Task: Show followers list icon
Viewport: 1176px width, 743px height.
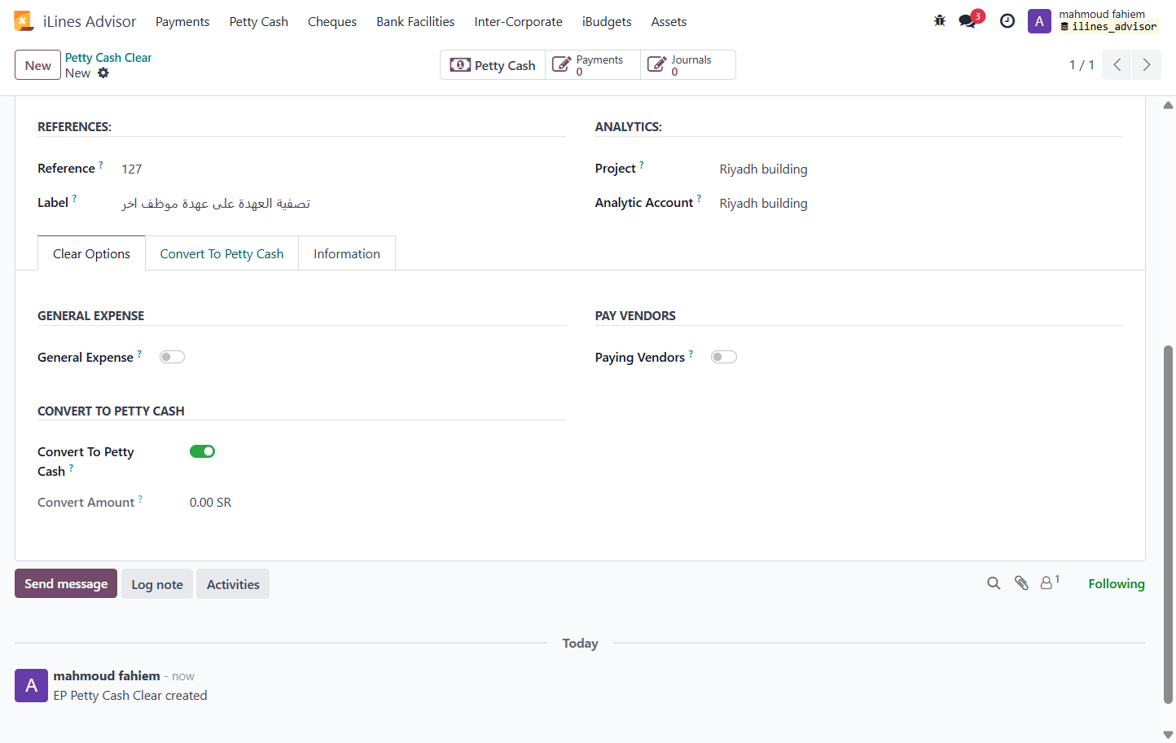Action: (x=1050, y=583)
